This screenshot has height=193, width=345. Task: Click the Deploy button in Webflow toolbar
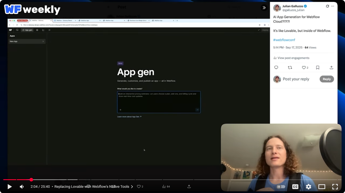[x=265, y=30]
